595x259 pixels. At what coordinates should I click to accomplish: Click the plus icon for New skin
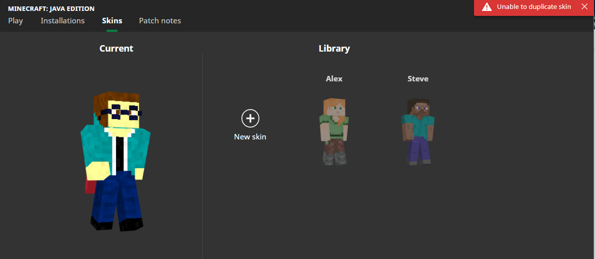250,118
